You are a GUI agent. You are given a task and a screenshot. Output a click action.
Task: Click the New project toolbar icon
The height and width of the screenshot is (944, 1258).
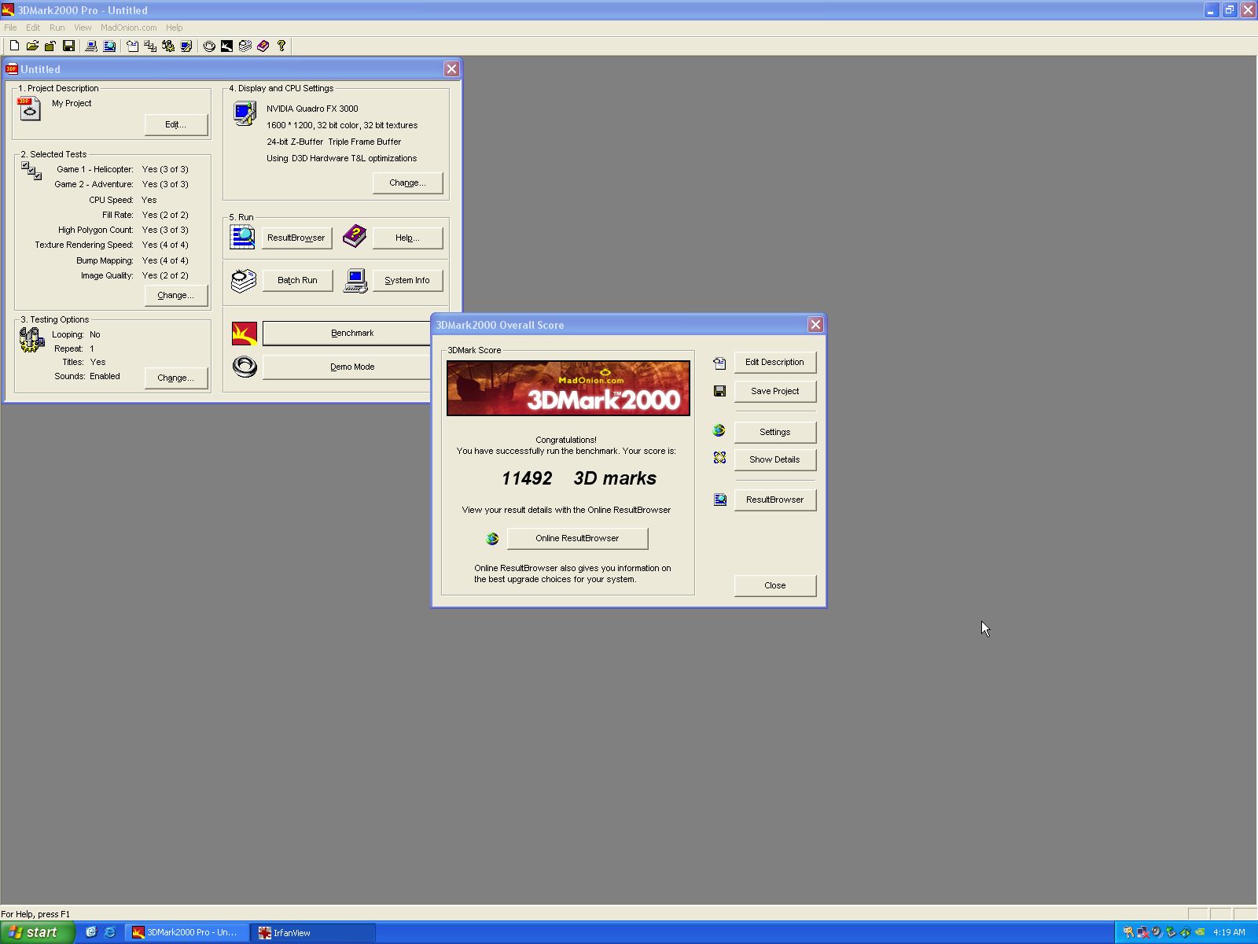tap(14, 46)
